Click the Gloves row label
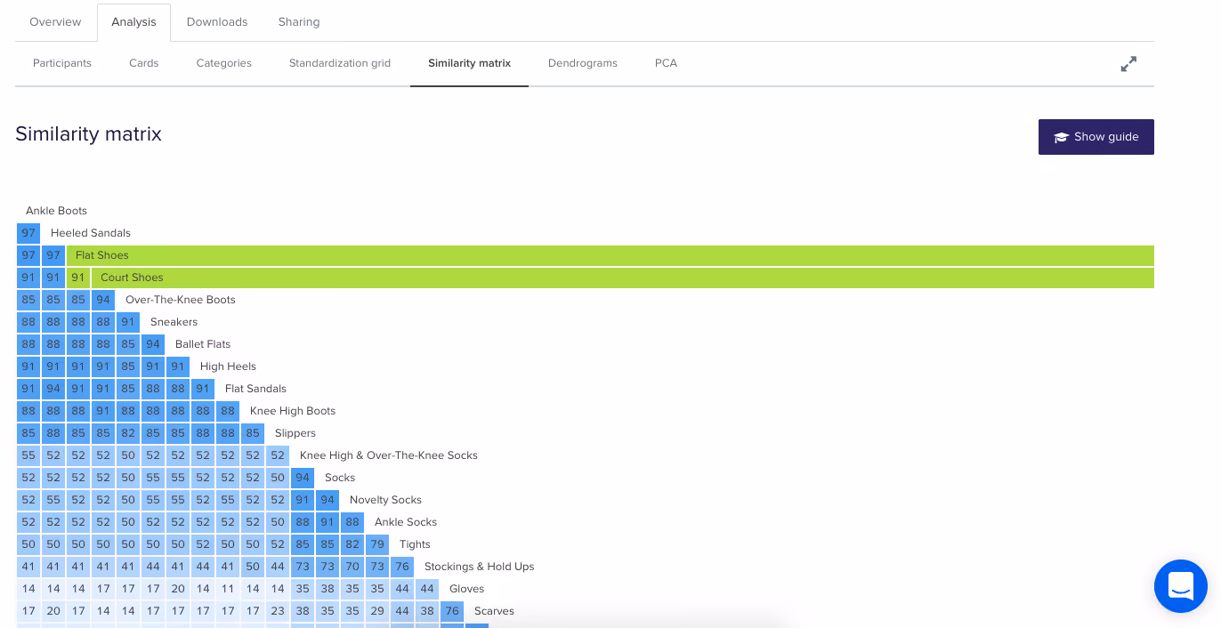1221x628 pixels. pyautogui.click(x=467, y=589)
